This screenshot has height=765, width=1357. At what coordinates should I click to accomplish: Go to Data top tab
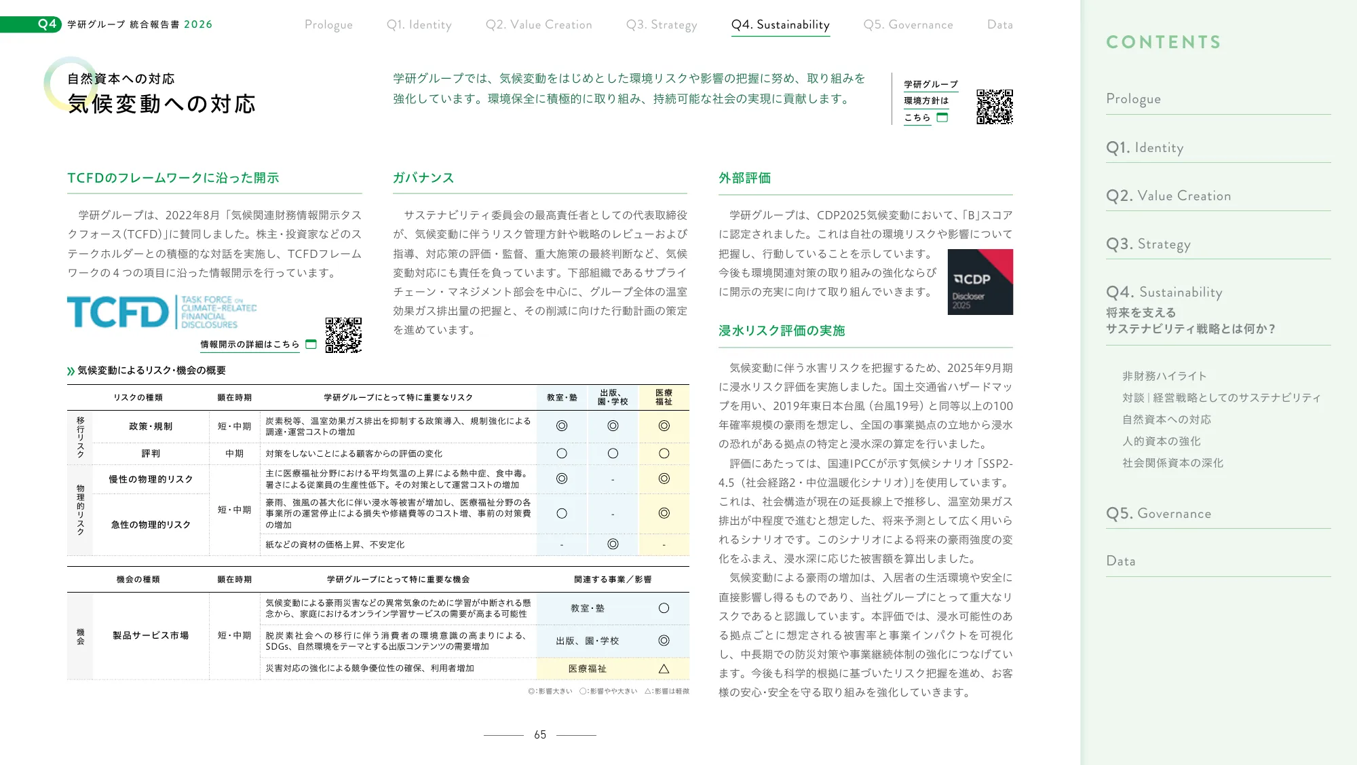tap(999, 24)
